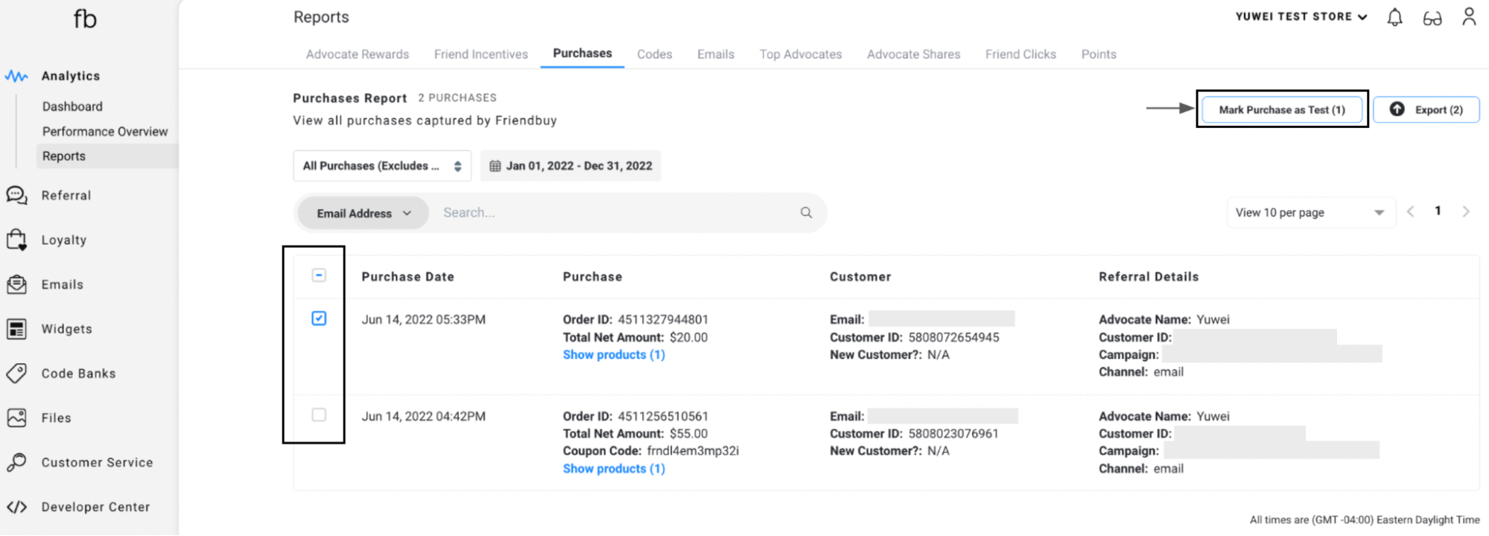Uncheck the 05:33PM purchase row checkbox

pos(319,319)
